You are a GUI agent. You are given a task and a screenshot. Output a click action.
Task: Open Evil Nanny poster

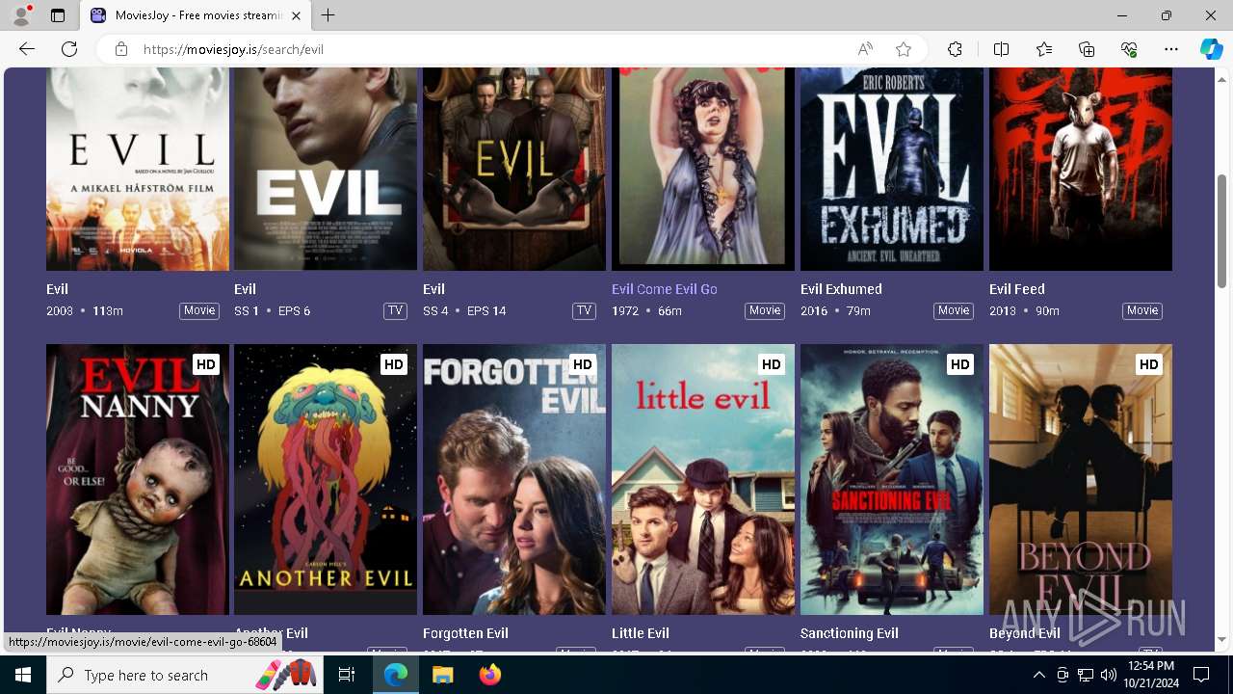click(138, 479)
